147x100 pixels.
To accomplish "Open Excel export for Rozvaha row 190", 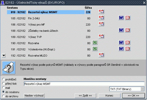I will point(95,43).
